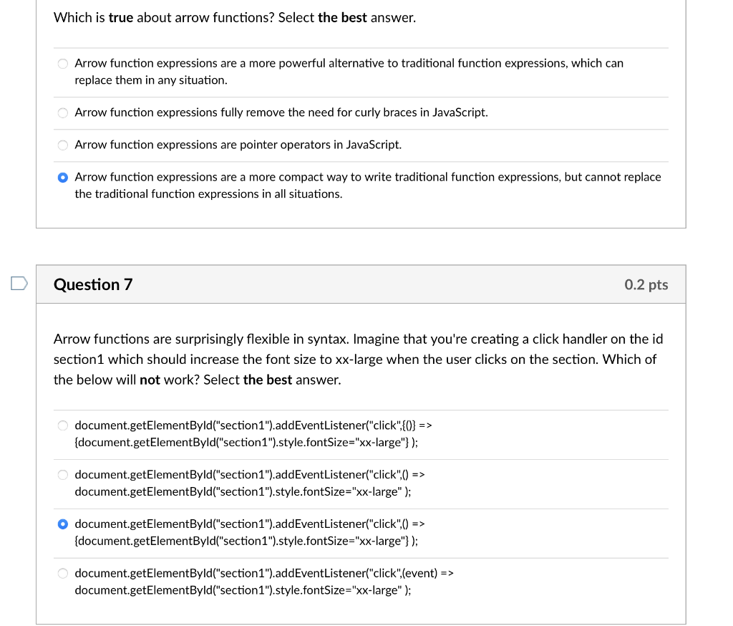Click the bold 'not' in Question 7 prompt

(150, 380)
